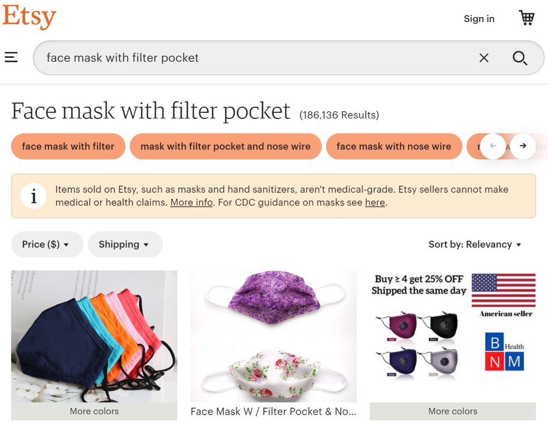
Task: Focus the search input field
Action: pyautogui.click(x=248, y=58)
